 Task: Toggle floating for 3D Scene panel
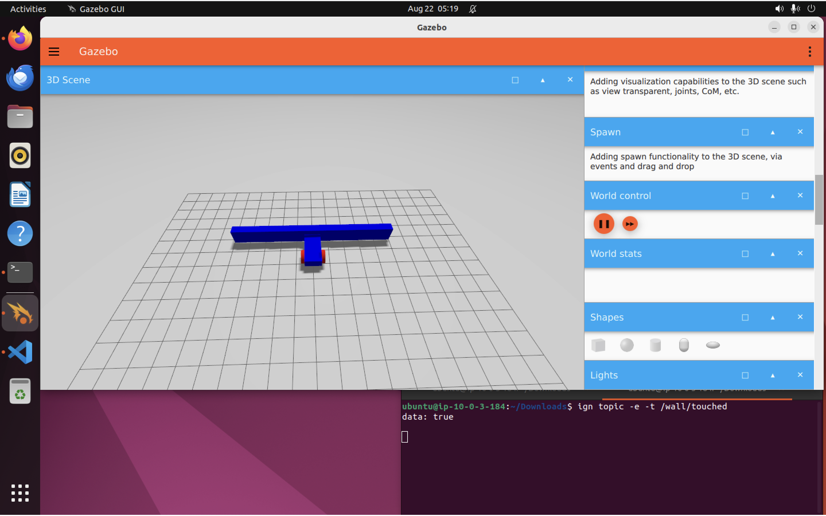coord(515,80)
